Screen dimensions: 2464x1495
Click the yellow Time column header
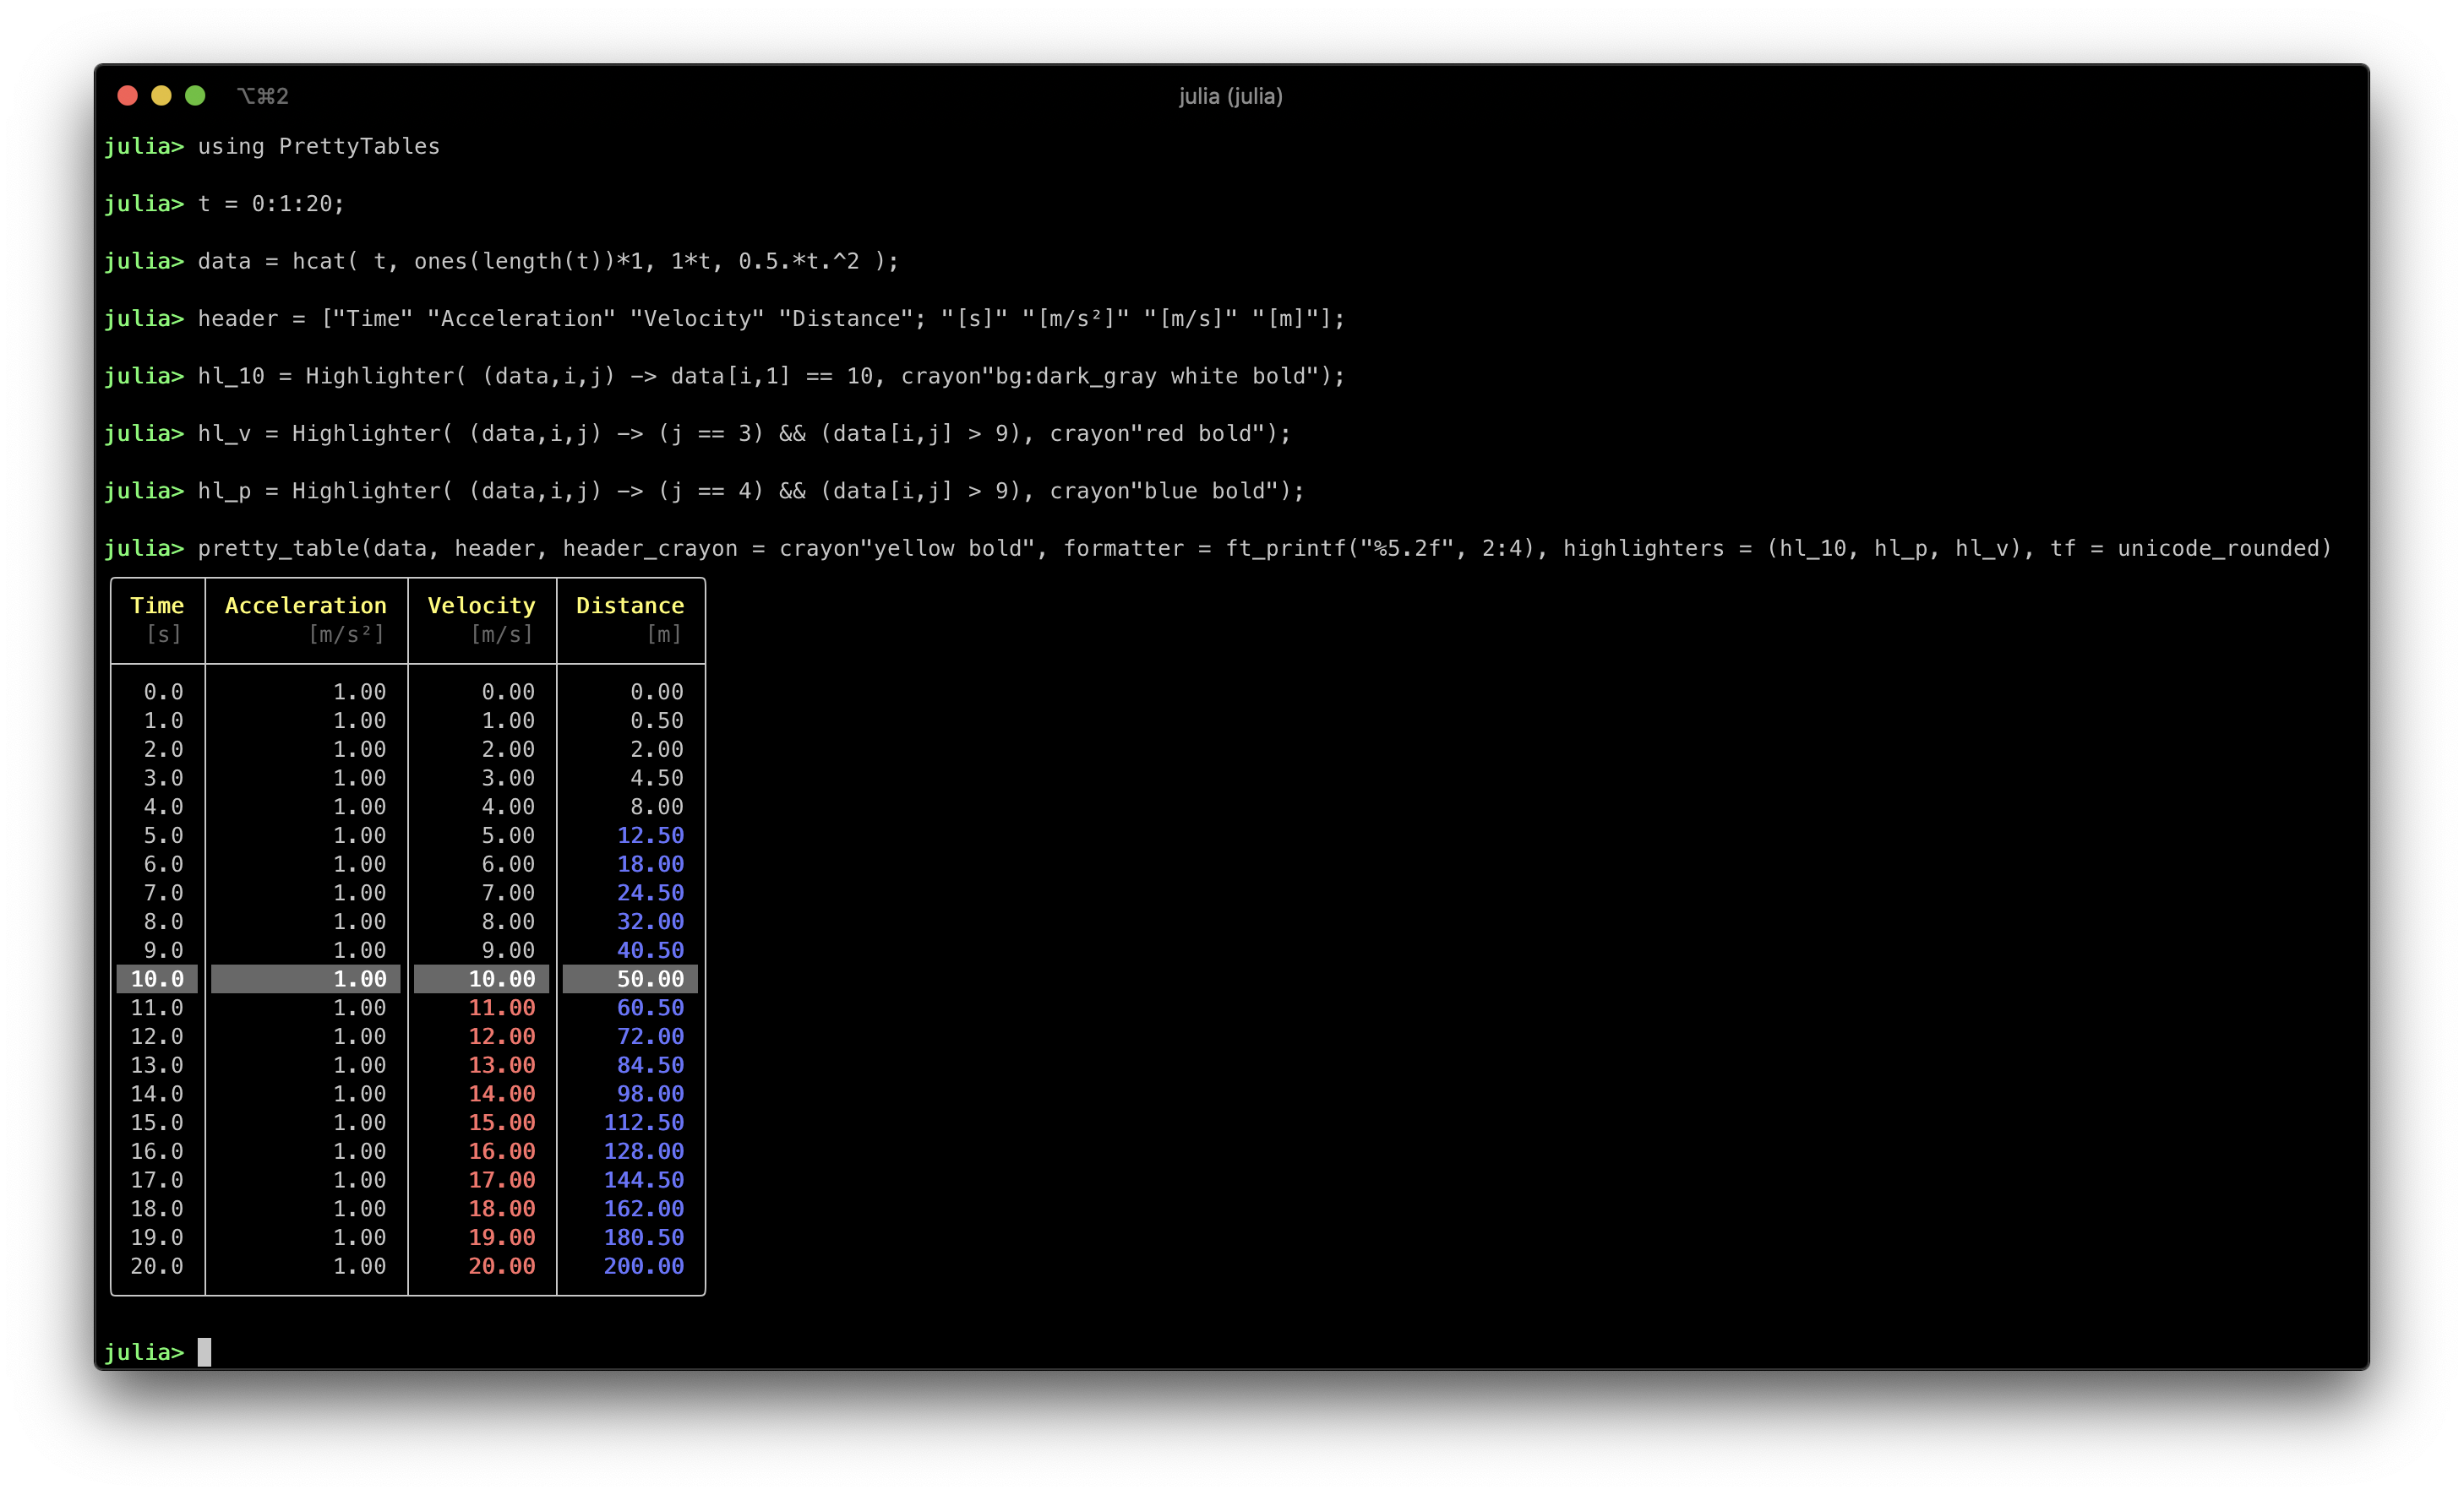pyautogui.click(x=157, y=606)
